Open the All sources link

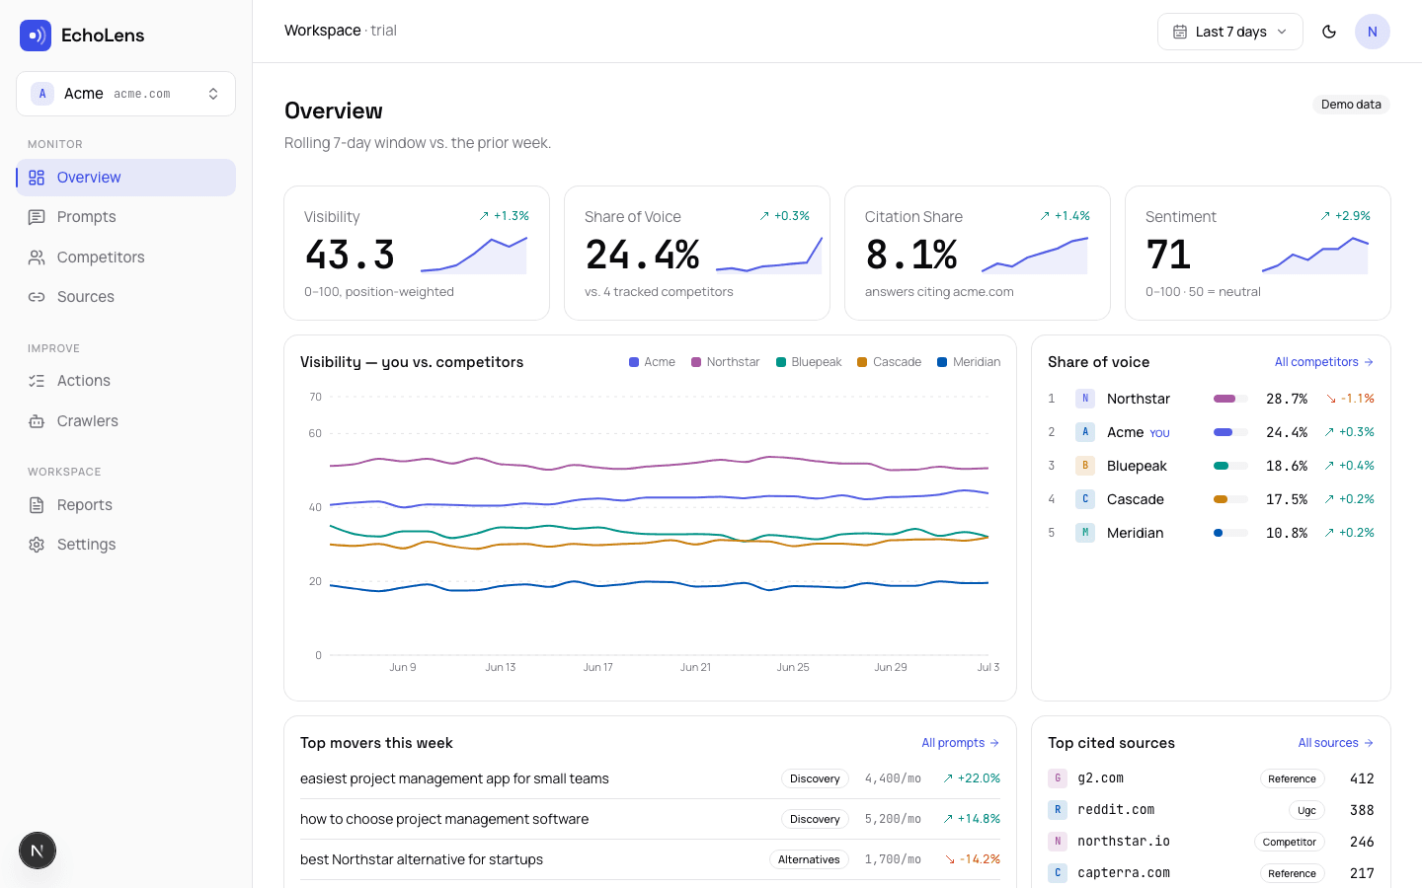click(x=1336, y=743)
